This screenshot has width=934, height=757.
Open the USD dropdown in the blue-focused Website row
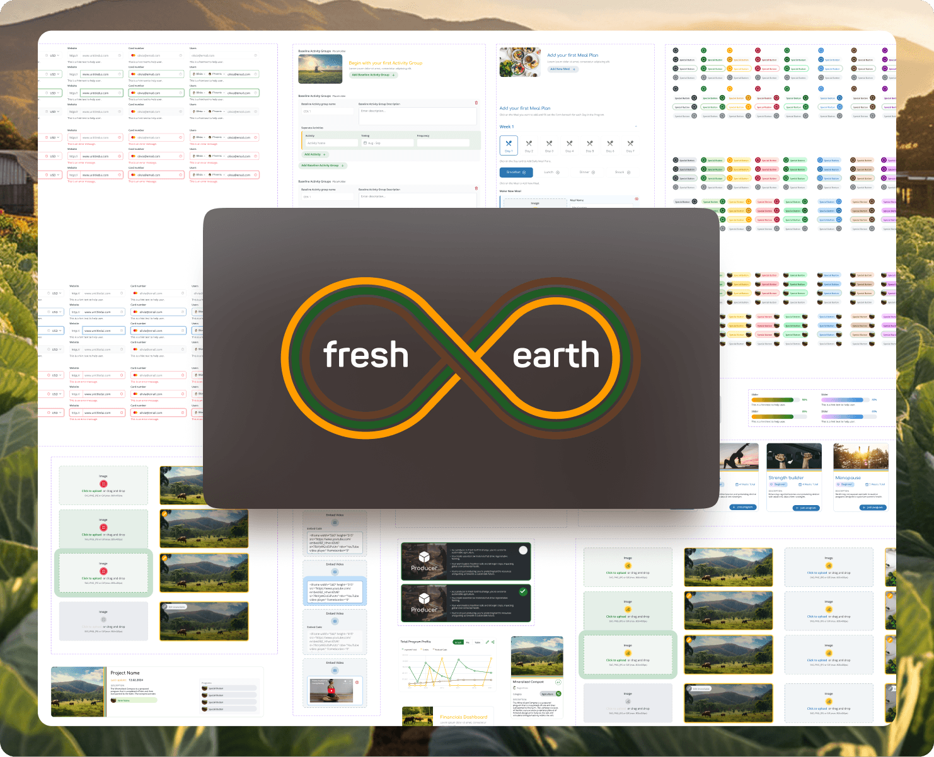coord(55,331)
